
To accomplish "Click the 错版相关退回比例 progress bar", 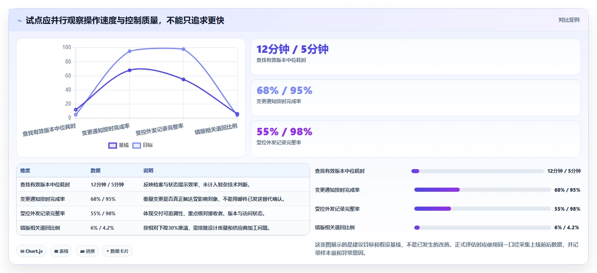I will 482,228.
